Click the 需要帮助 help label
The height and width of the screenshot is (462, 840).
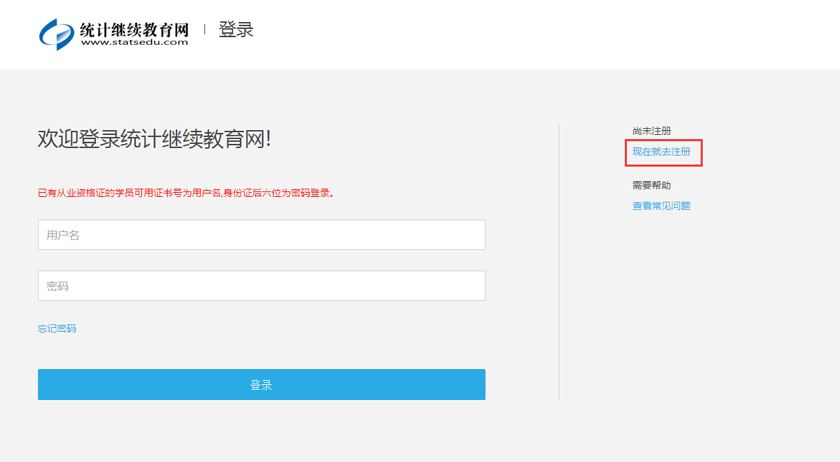(652, 185)
